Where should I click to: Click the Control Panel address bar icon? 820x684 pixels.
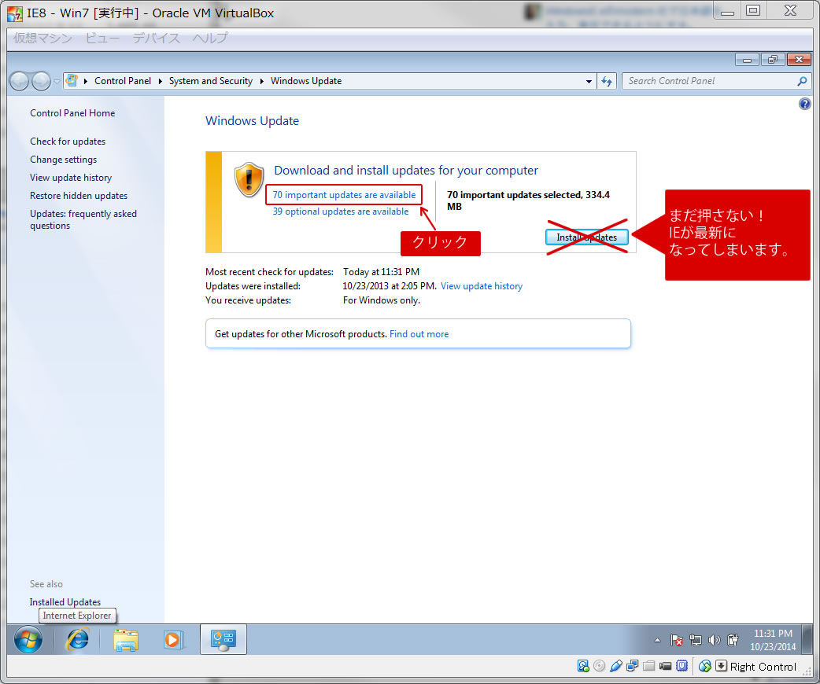pos(72,80)
